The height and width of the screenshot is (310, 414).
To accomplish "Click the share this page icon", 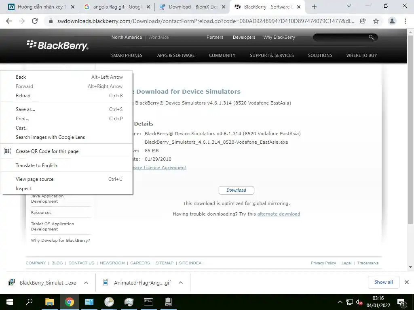I will (x=363, y=21).
